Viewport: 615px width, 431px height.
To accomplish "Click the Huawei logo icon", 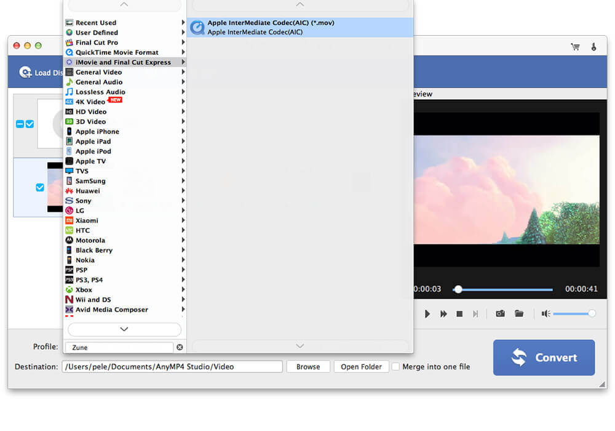I will coord(69,191).
